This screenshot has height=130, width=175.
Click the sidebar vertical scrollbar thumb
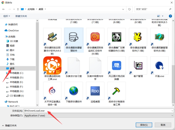pos(37,56)
